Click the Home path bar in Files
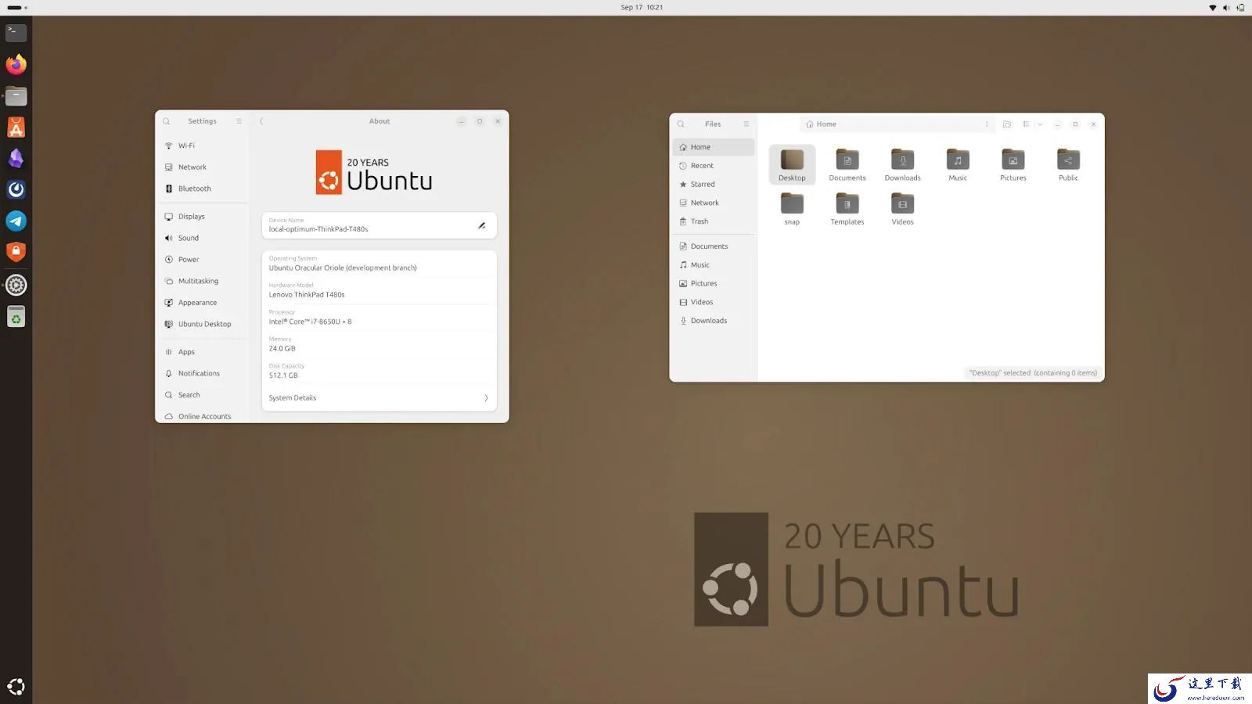 pos(897,124)
